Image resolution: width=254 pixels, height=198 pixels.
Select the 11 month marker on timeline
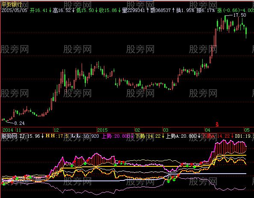[18, 130]
